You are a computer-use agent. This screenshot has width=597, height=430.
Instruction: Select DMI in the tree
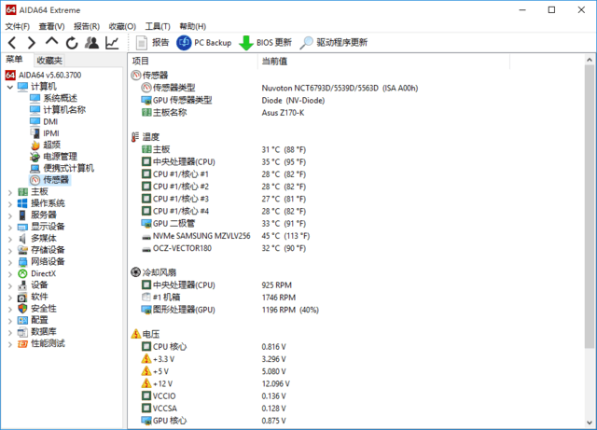point(50,121)
